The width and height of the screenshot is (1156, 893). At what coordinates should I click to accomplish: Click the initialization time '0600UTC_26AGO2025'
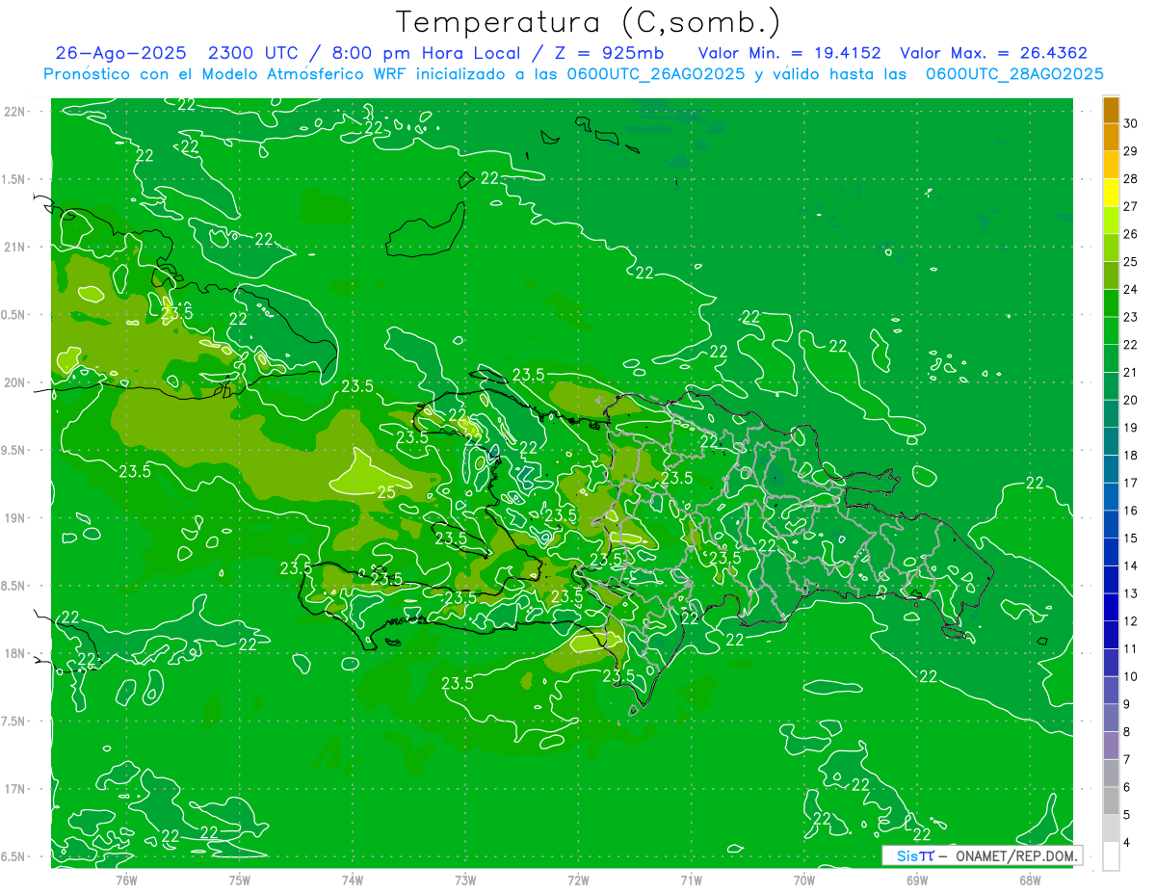click(657, 74)
